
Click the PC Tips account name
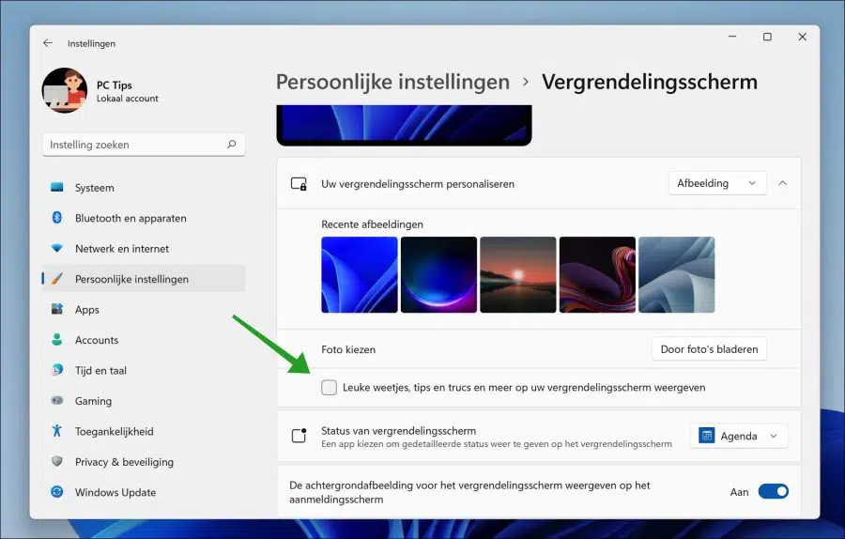[115, 85]
